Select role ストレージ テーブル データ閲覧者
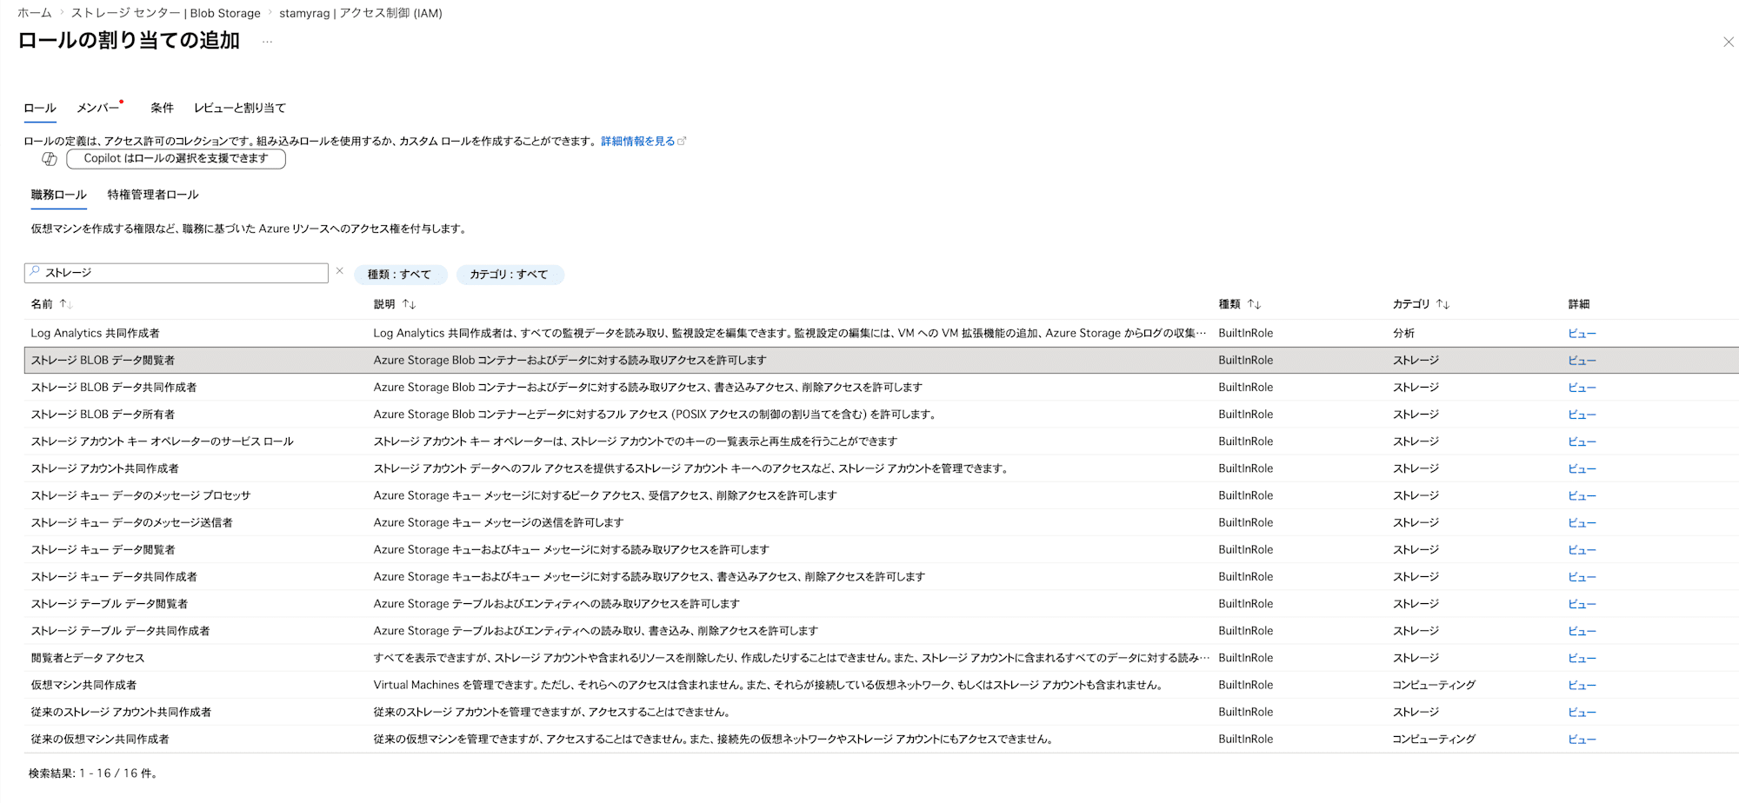The image size is (1739, 803). 110,603
